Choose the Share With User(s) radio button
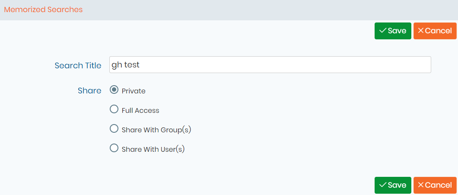458x195 pixels. (x=114, y=148)
